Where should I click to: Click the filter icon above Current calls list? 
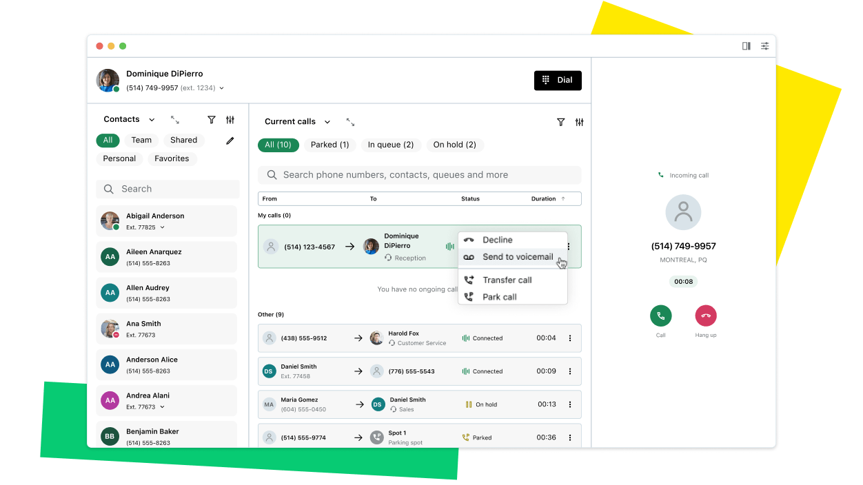tap(560, 122)
